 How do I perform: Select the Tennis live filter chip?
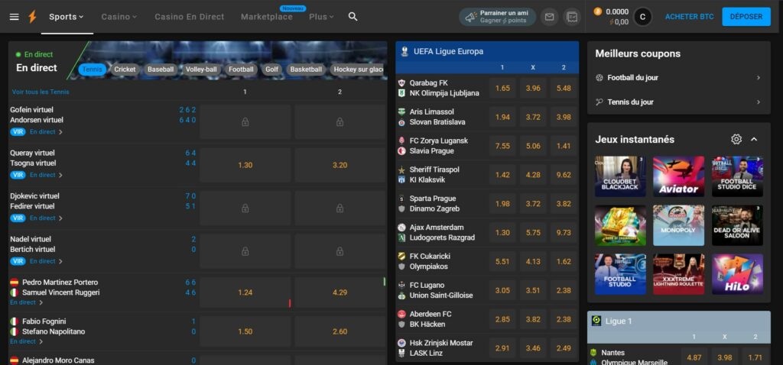coord(93,69)
